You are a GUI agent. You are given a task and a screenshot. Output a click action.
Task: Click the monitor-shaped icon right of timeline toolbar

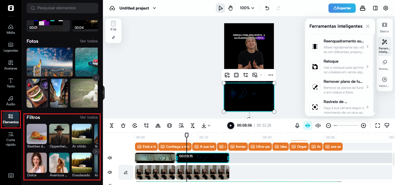pos(387,126)
